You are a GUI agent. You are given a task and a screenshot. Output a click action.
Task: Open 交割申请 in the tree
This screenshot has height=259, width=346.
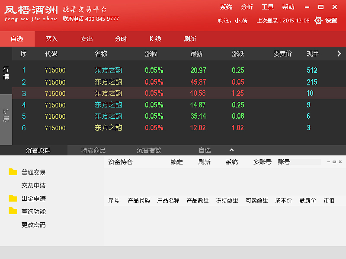pyautogui.click(x=34, y=185)
